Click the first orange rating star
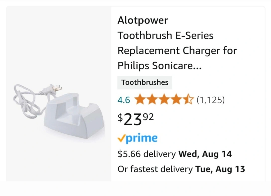Viewport: 271px width, 196px height. click(140, 100)
